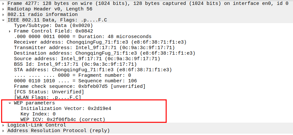Expand the 802.11 radio information section
Image resolution: width=293 pixels, height=135 pixels.
(x=4, y=14)
